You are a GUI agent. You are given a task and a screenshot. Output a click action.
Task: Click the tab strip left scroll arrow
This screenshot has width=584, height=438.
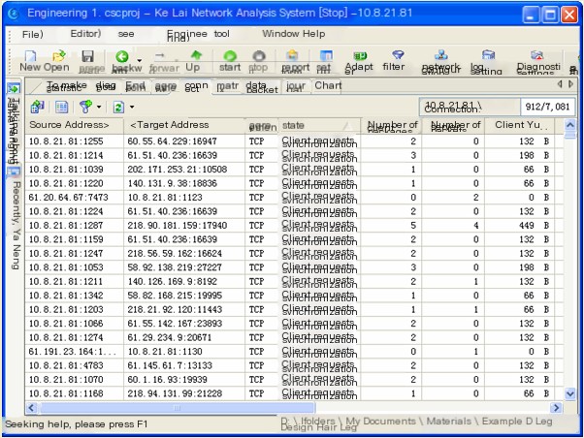coord(560,84)
